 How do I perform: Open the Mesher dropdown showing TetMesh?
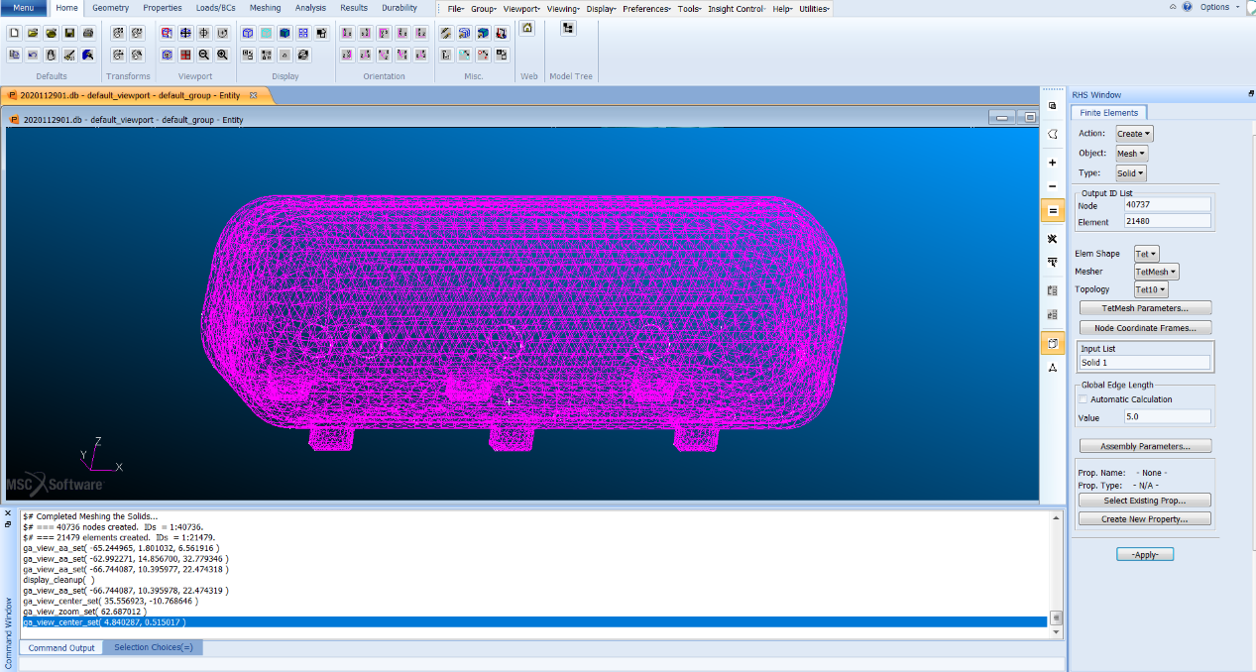click(x=1157, y=272)
